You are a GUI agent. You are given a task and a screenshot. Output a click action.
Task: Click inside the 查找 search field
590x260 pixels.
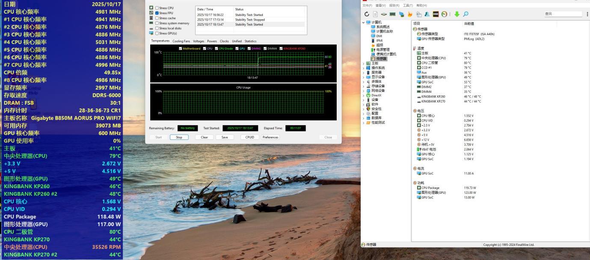[x=563, y=14]
